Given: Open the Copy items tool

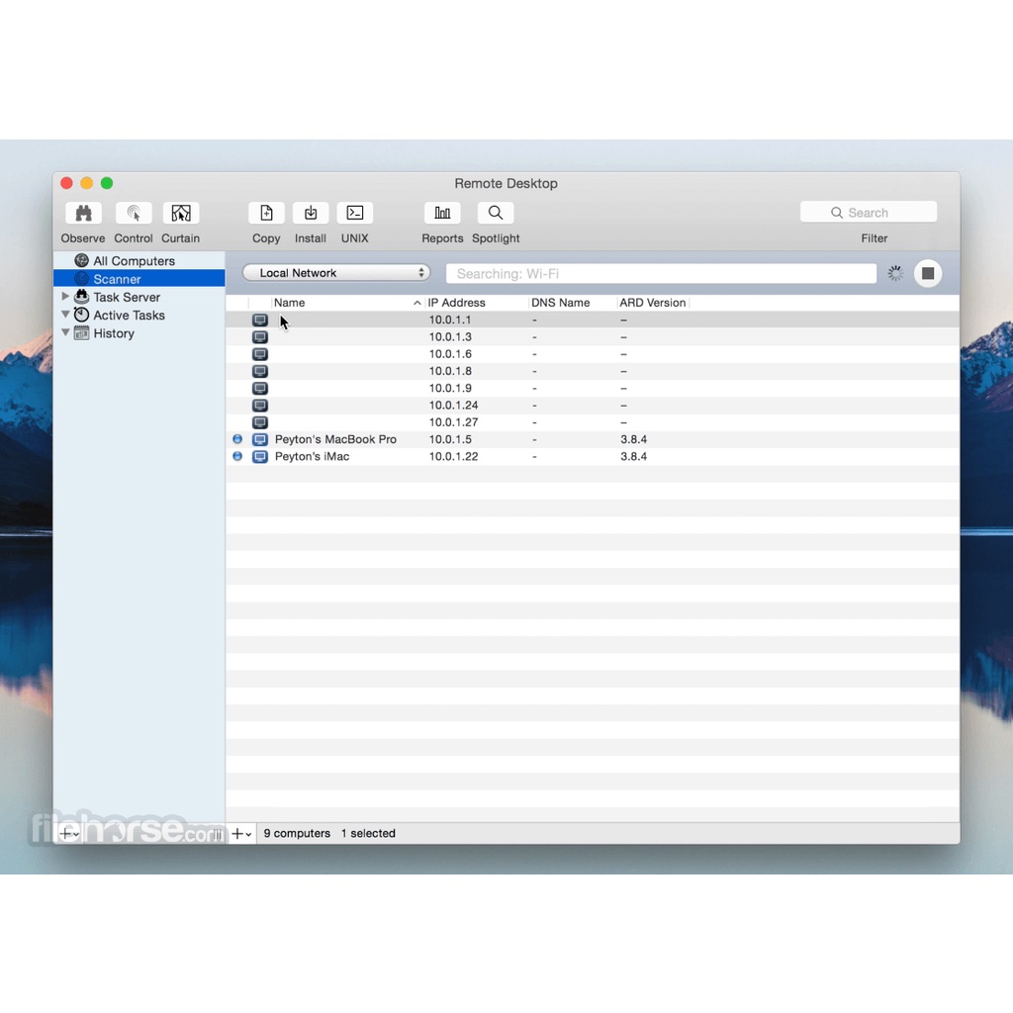Looking at the screenshot, I should (266, 214).
